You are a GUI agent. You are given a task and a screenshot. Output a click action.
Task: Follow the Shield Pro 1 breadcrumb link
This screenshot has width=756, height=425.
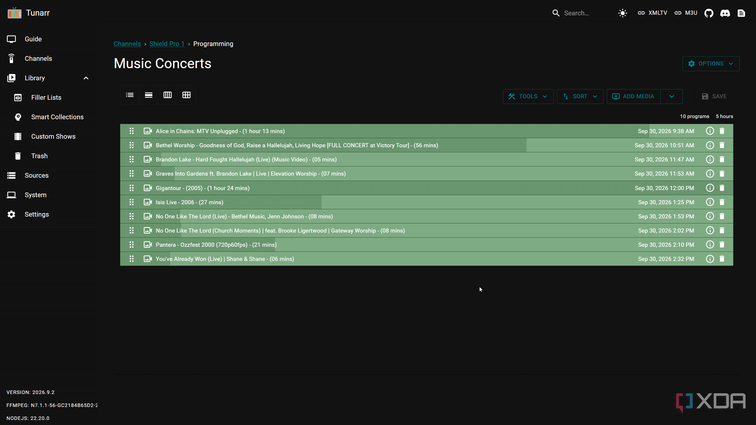click(x=167, y=44)
